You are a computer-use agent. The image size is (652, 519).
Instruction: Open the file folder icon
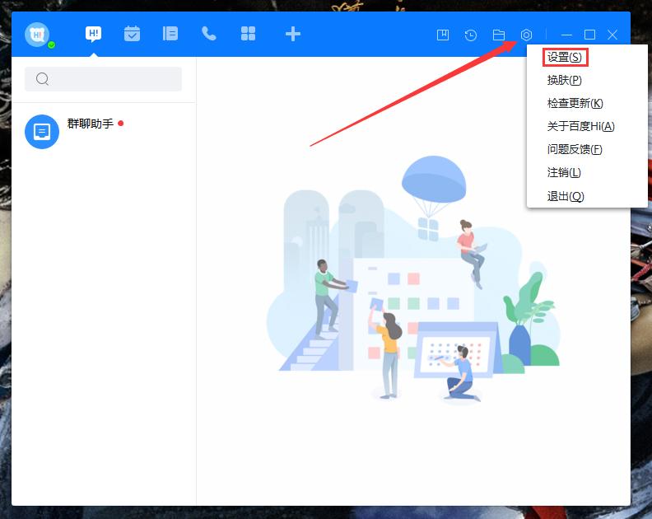click(499, 35)
